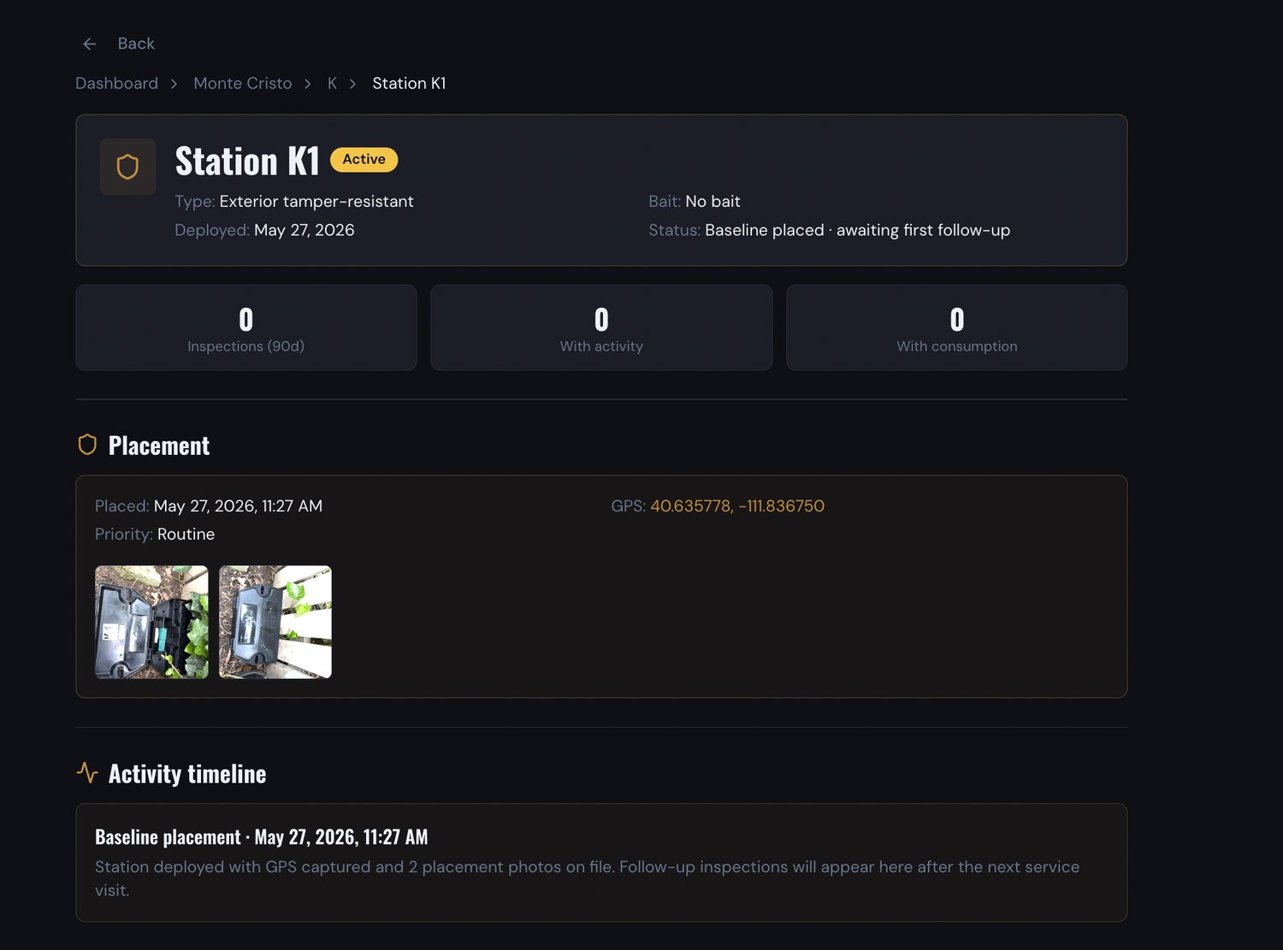
Task: Open the Dashboard breadcrumb
Action: click(x=116, y=83)
